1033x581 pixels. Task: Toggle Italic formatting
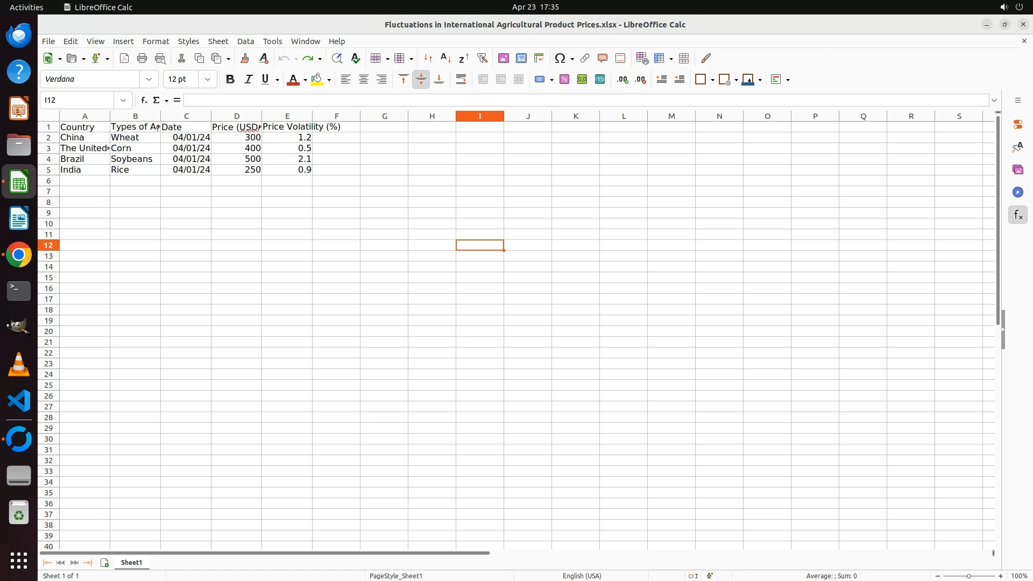(248, 80)
